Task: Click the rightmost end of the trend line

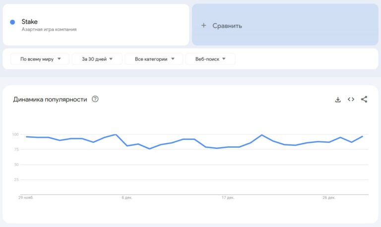Action: click(x=363, y=136)
